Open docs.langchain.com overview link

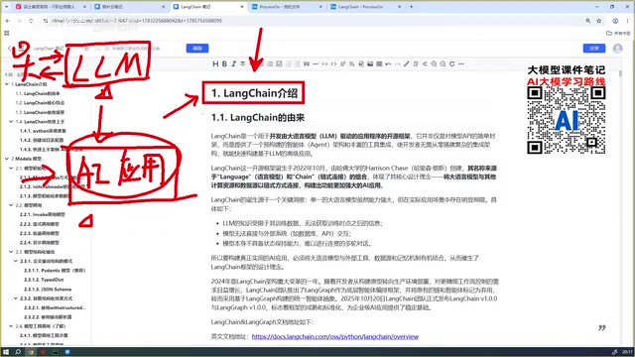pyautogui.click(x=335, y=337)
